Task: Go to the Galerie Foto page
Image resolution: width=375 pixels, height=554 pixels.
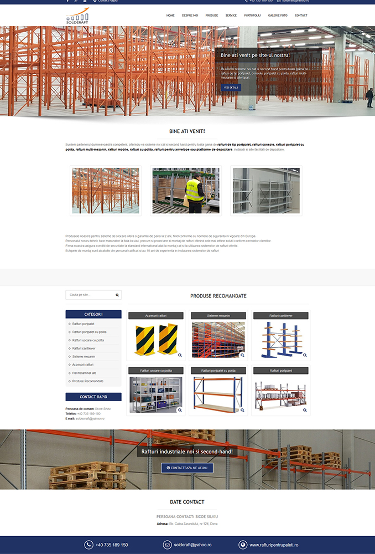Action: [278, 16]
